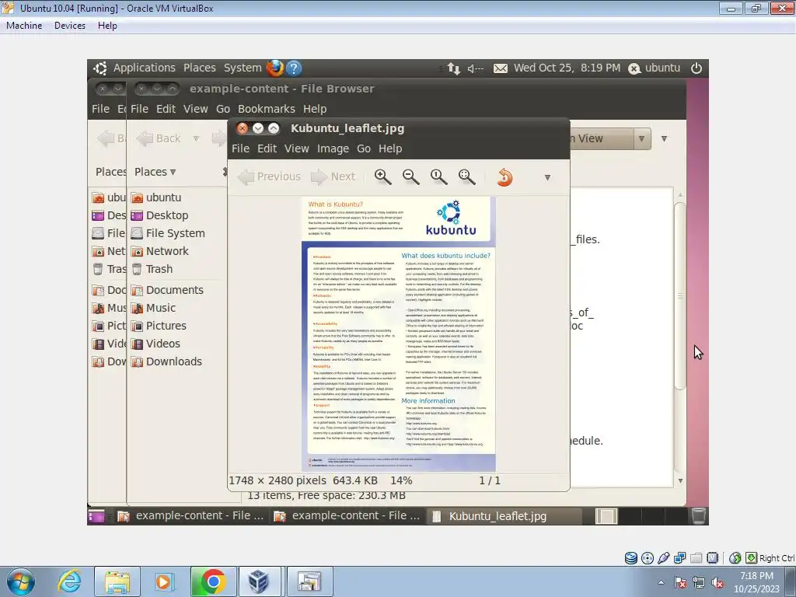Open the Ubuntu System menu
This screenshot has height=597, width=796.
(x=243, y=68)
